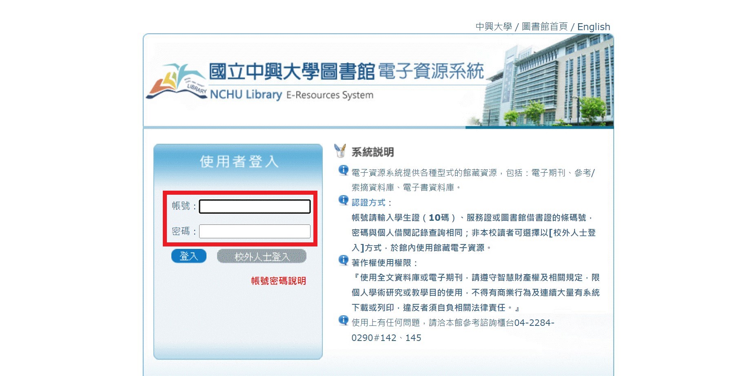Click the 使用者登入 panel heading
Viewport: 752px width, 376px height.
[x=239, y=162]
